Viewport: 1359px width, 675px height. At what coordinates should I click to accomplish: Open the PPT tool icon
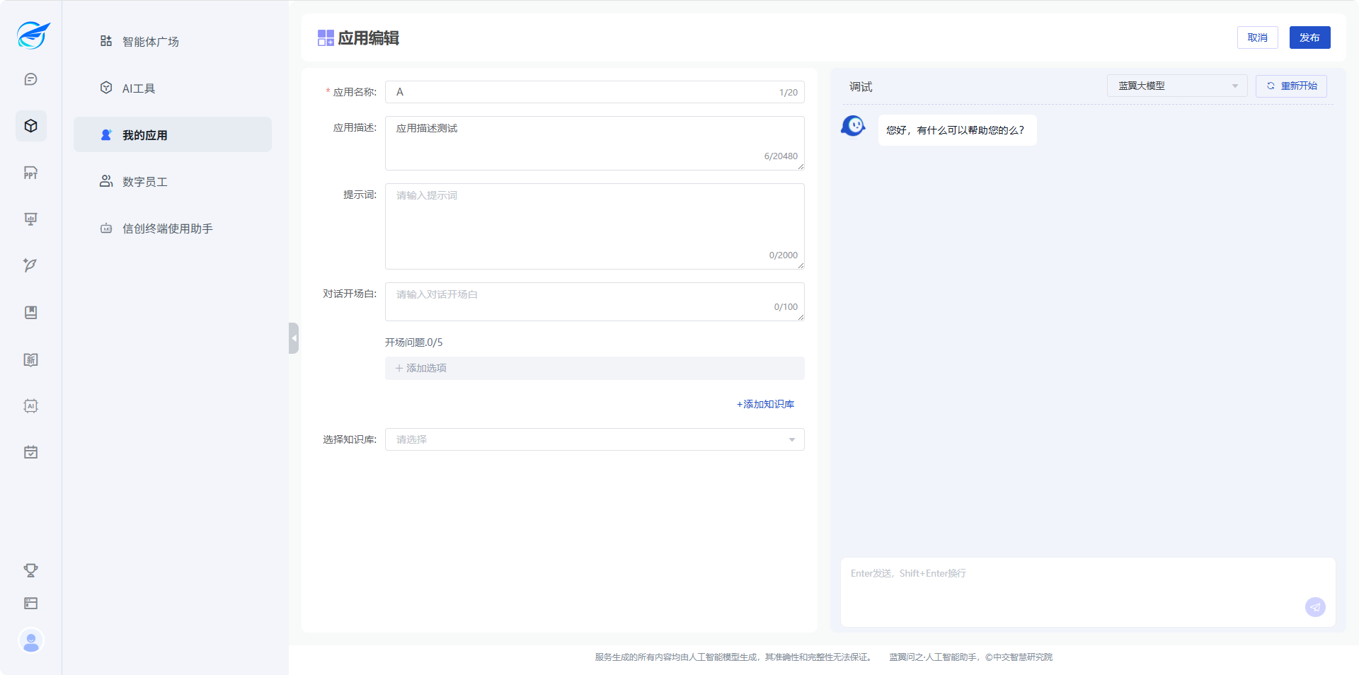coord(30,173)
